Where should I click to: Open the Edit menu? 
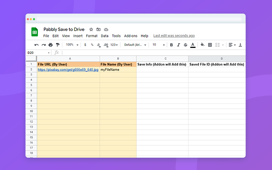[x=56, y=36]
